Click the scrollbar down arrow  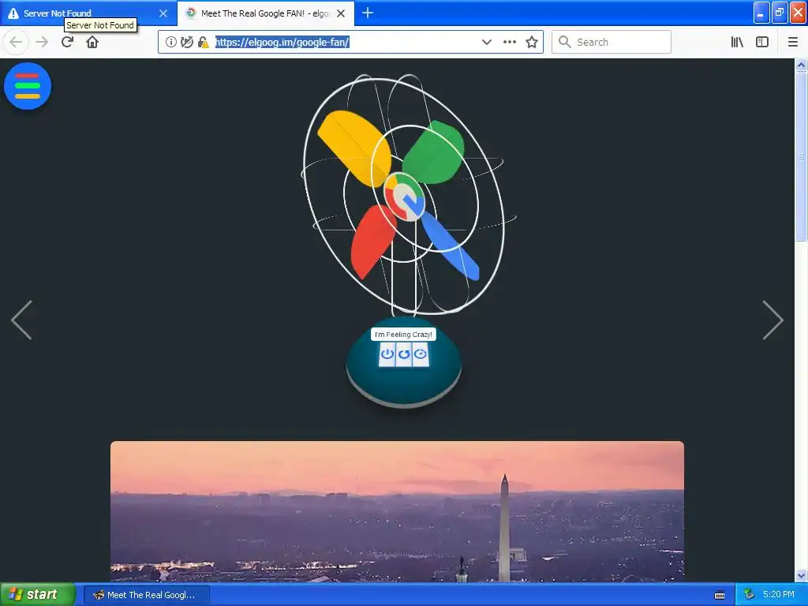click(x=801, y=575)
